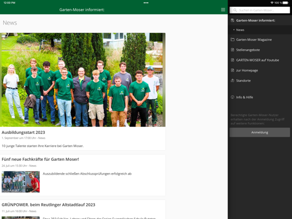Click the Info & Hilfe info icon

[232, 97]
